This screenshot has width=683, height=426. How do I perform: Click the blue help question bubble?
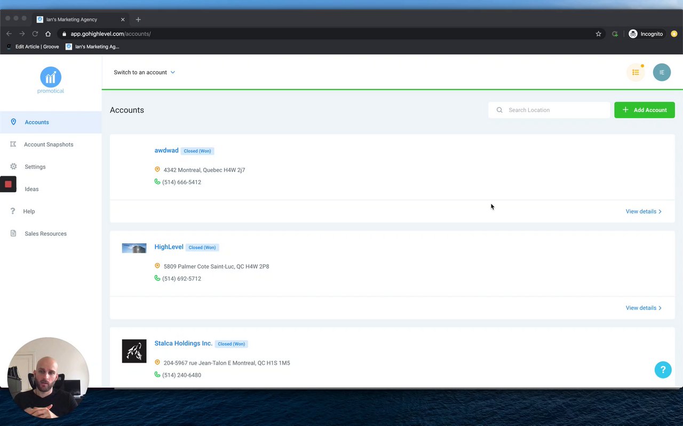[663, 370]
